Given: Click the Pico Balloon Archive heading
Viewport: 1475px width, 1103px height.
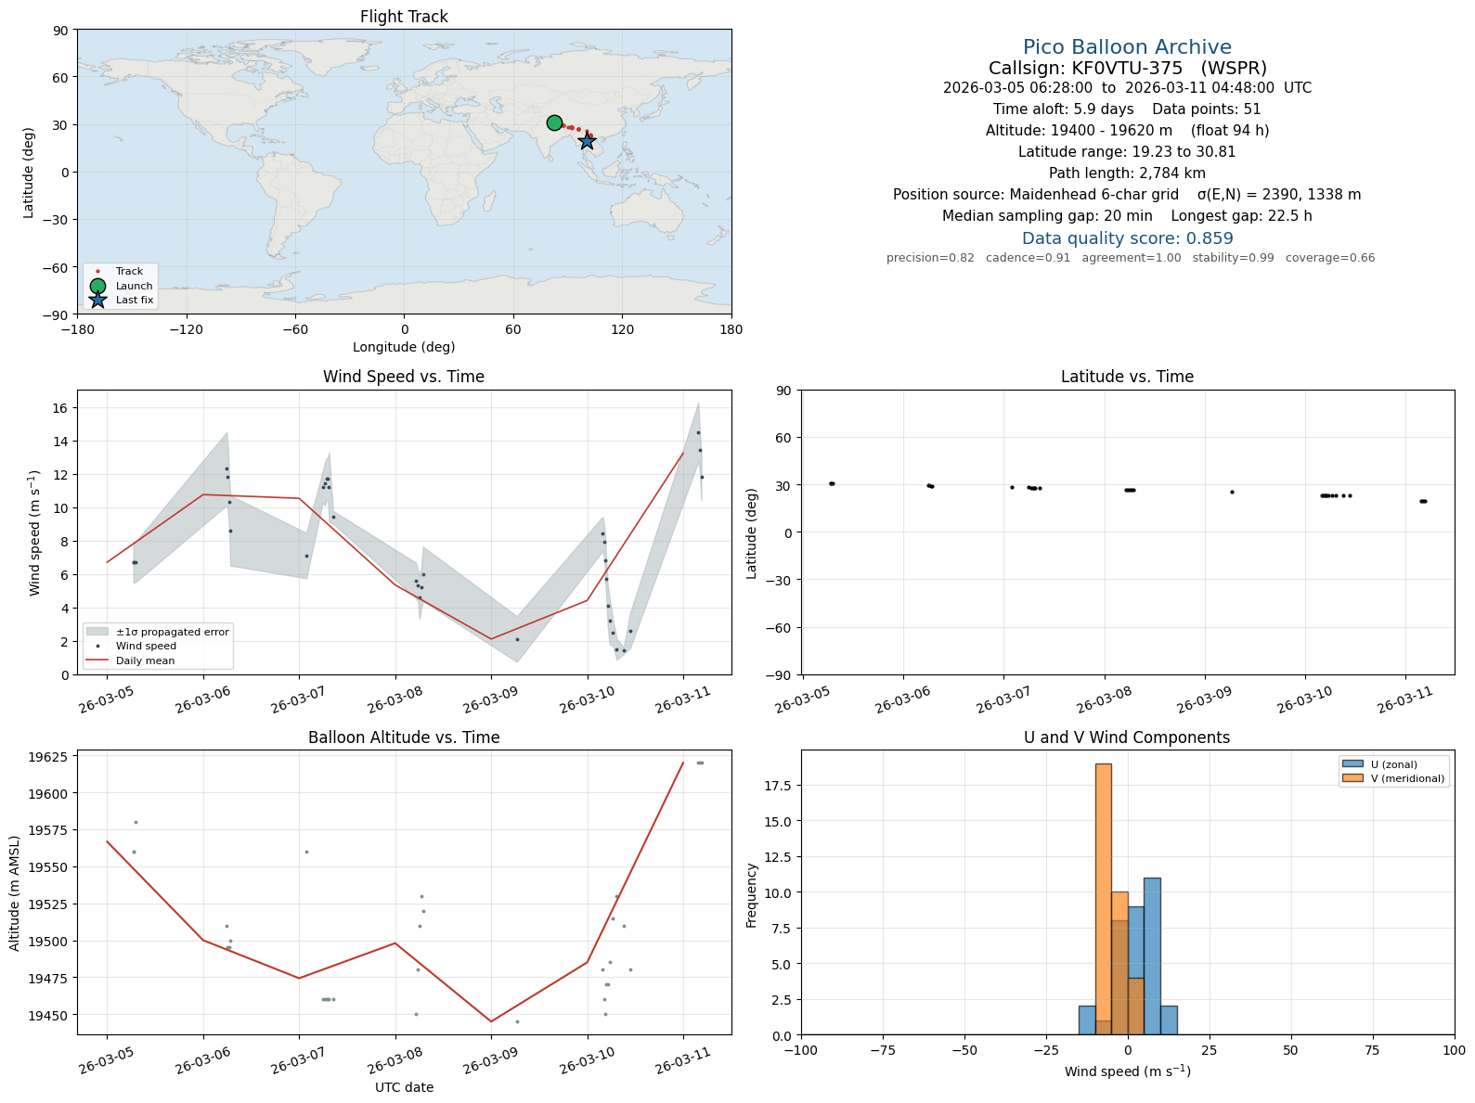Looking at the screenshot, I should [1127, 47].
